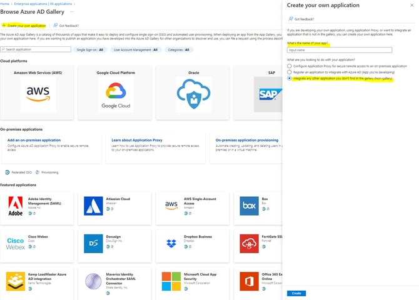Click the Cisco Webex logo
The height and width of the screenshot is (300, 419).
[x=15, y=244]
